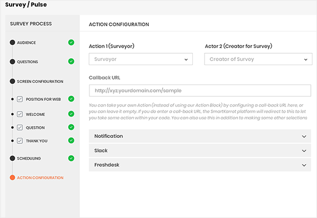
Task: Expand the Slack section chevron
Action: [x=304, y=151]
